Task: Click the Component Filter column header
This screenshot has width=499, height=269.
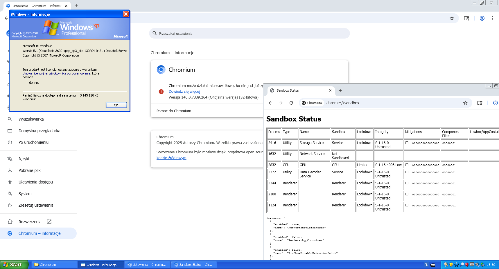Action: coord(454,134)
